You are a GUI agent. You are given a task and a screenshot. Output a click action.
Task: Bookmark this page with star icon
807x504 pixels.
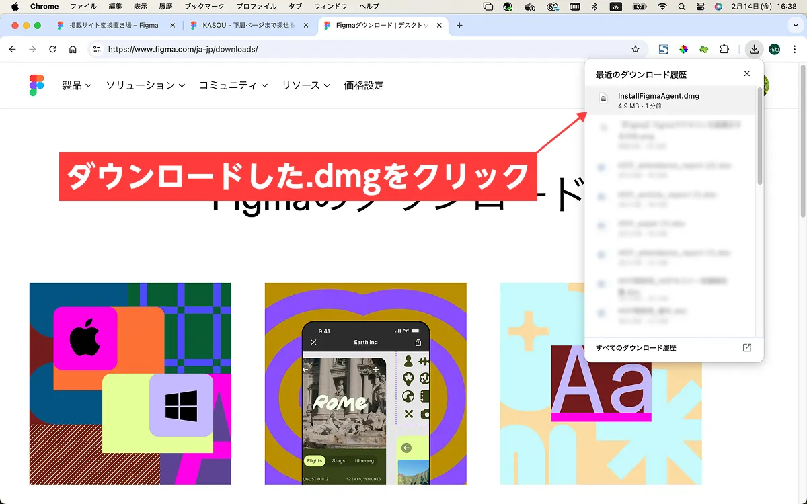[x=635, y=49]
